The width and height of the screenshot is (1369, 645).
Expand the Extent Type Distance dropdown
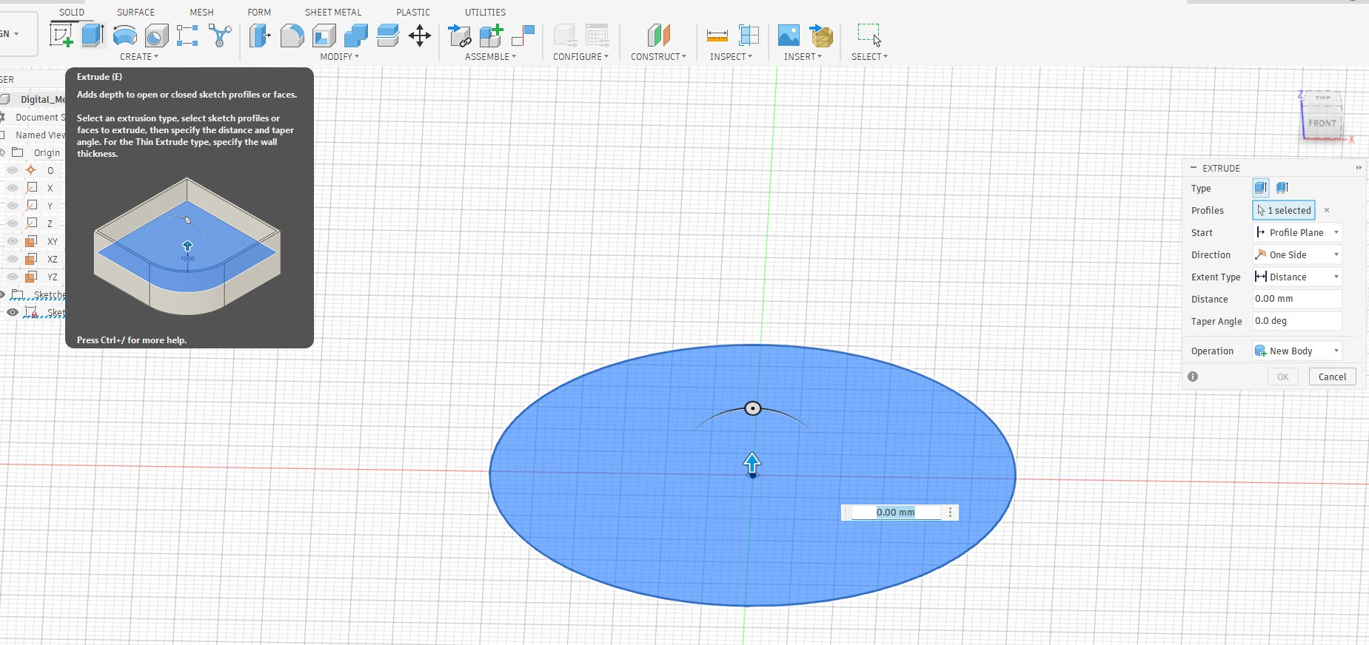click(1297, 277)
